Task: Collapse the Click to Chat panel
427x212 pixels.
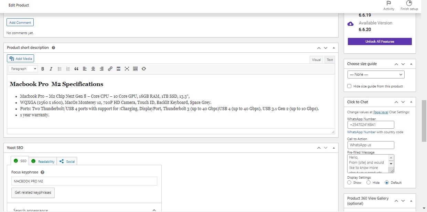Action: coord(411,102)
